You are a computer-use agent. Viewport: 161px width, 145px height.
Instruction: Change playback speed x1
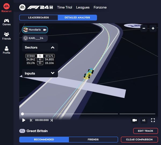click(144, 120)
